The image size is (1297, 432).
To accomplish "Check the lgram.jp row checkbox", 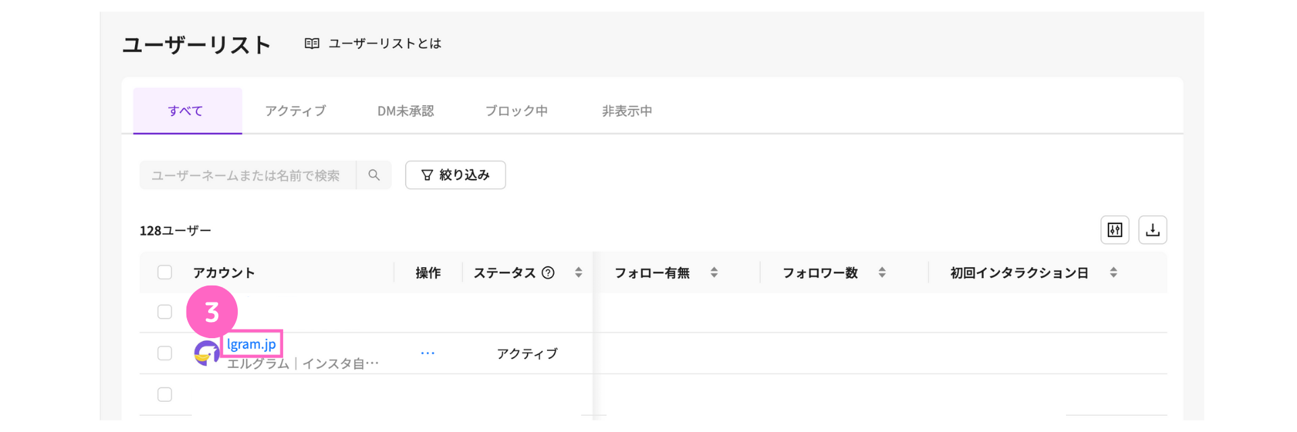I will point(165,353).
